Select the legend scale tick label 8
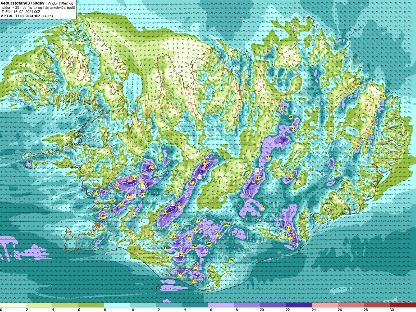This screenshot has width=416, height=312. pos(105,310)
